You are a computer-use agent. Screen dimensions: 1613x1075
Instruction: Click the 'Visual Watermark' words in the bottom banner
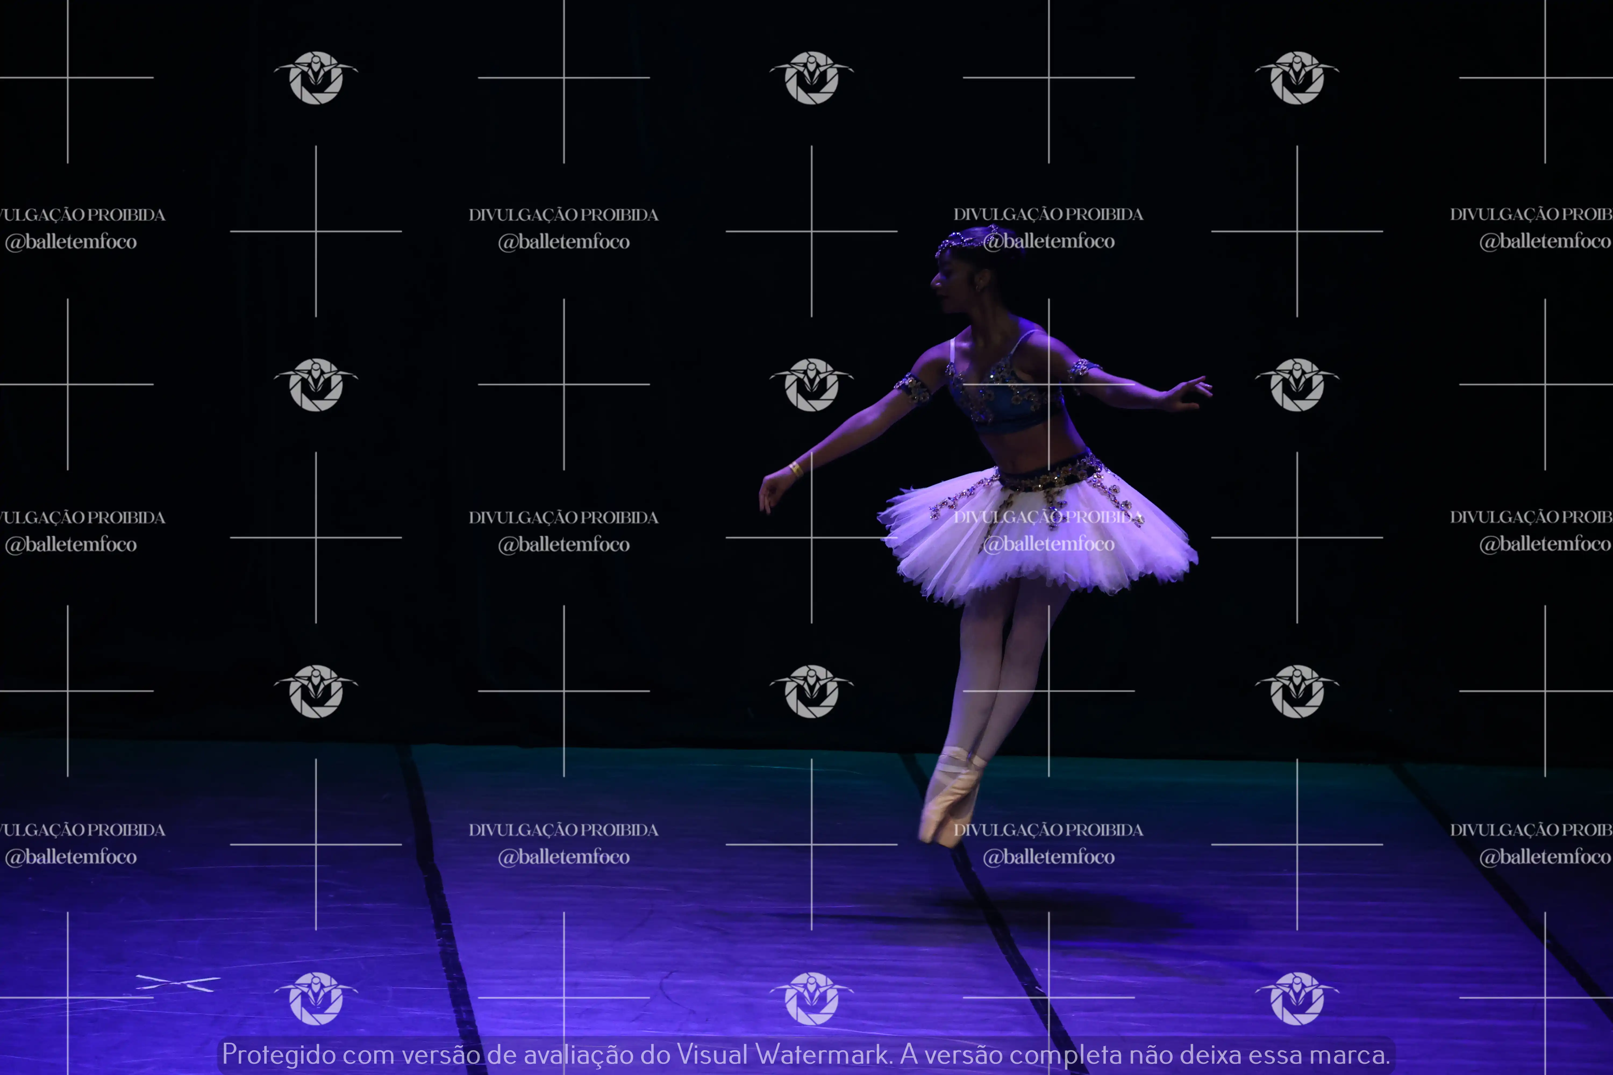(782, 1054)
